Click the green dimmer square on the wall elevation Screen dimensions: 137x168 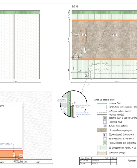click(x=80, y=58)
